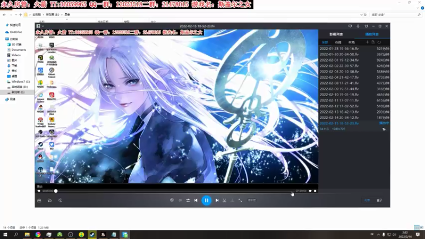This screenshot has width=425, height=239.
Task: Select the Local filter in the playlist
Action: tap(351, 42)
